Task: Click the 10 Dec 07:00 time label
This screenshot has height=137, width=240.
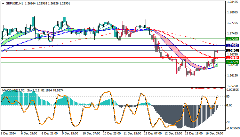Action: [x=92, y=133]
